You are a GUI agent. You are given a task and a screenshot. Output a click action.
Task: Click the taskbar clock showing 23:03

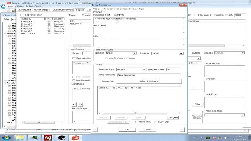point(238,137)
